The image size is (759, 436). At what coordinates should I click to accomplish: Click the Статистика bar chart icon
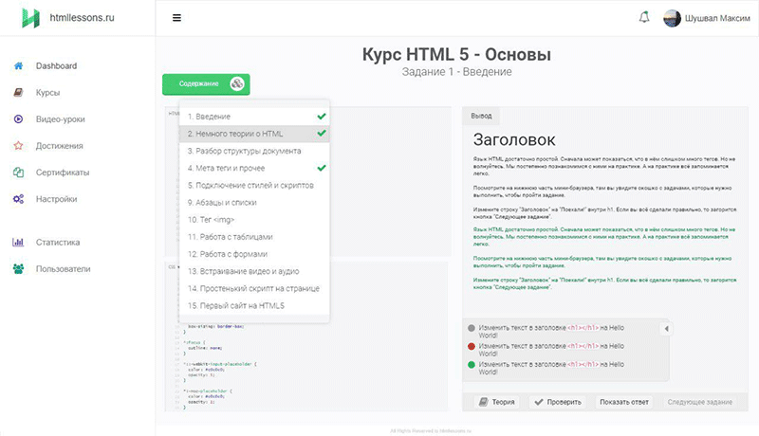point(18,242)
